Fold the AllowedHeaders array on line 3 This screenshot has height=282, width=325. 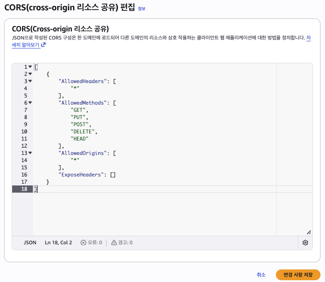click(30, 81)
